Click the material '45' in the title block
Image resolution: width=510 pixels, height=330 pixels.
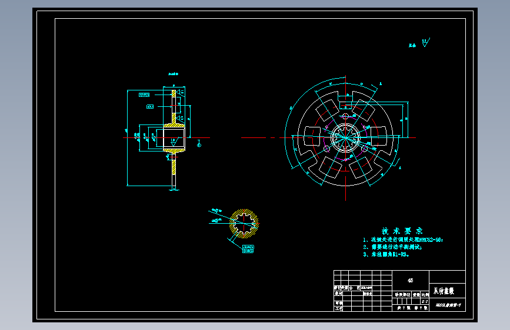(411, 280)
